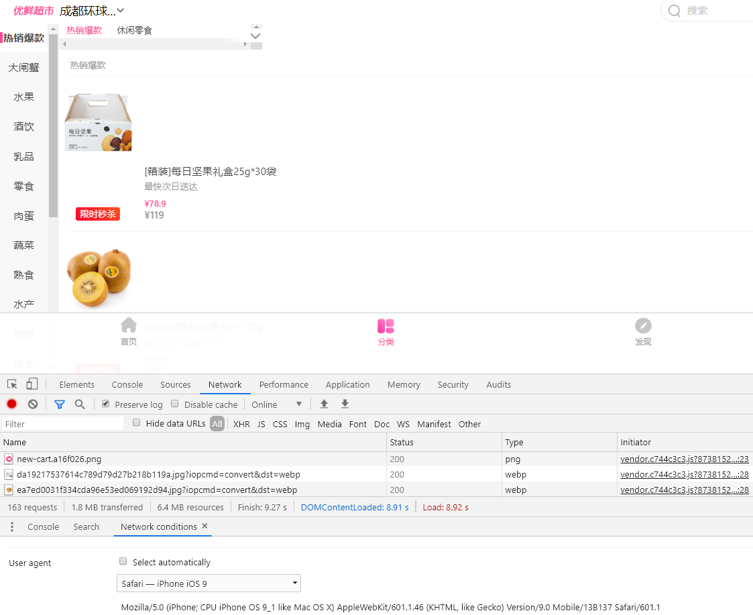Open the Safari iPhone iOS 9 dropdown
Viewport: 753px width, 615px height.
(x=209, y=583)
